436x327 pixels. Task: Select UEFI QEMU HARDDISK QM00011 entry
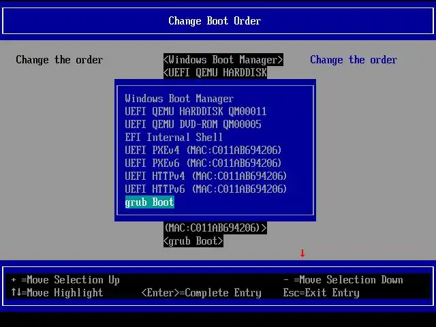pos(196,112)
